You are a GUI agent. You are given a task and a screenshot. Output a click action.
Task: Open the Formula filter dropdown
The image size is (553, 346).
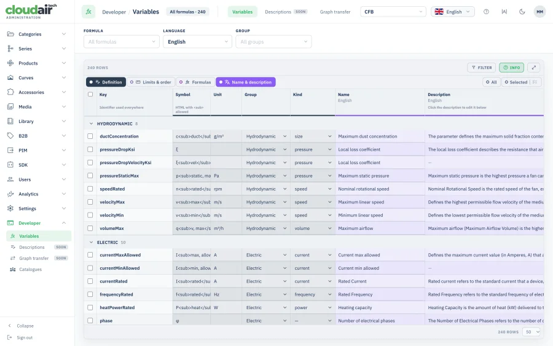pos(122,42)
